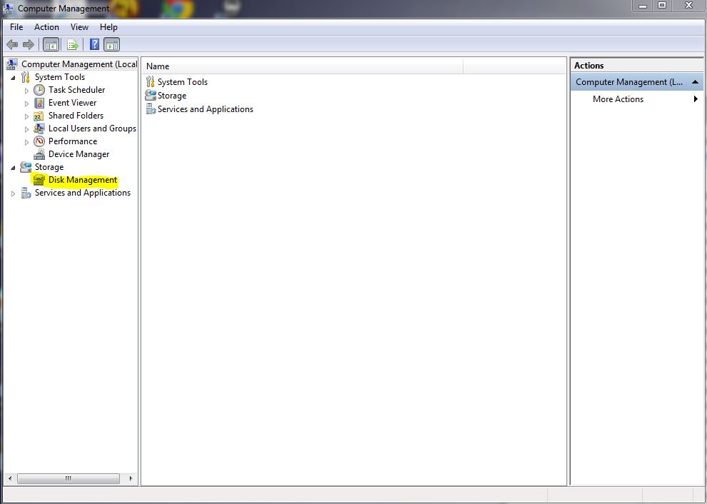Select Device Manager in the tree

(78, 154)
